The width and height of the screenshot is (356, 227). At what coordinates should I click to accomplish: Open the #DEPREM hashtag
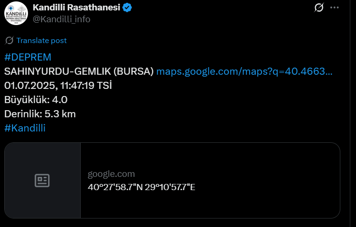tap(27, 57)
